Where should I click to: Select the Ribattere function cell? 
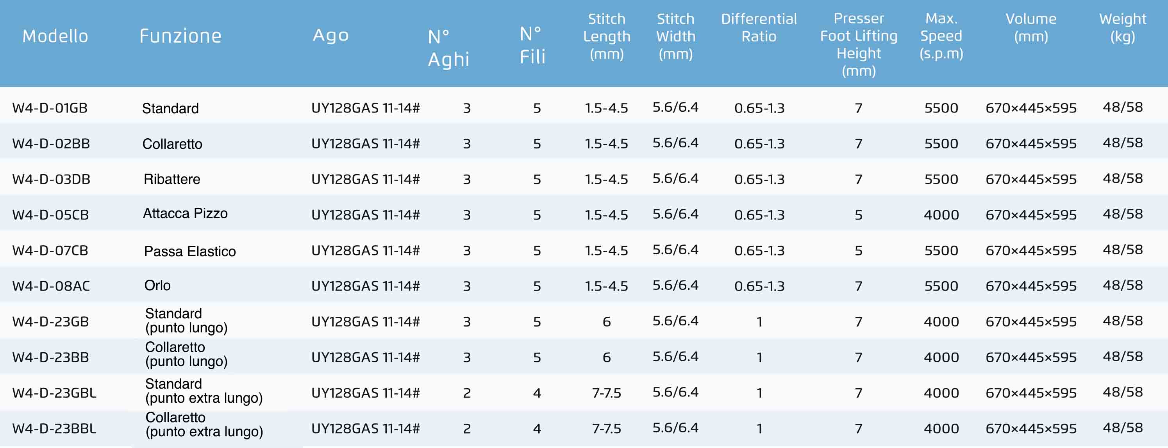tap(172, 179)
